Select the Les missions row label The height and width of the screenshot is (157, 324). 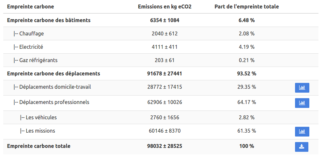pos(40,131)
